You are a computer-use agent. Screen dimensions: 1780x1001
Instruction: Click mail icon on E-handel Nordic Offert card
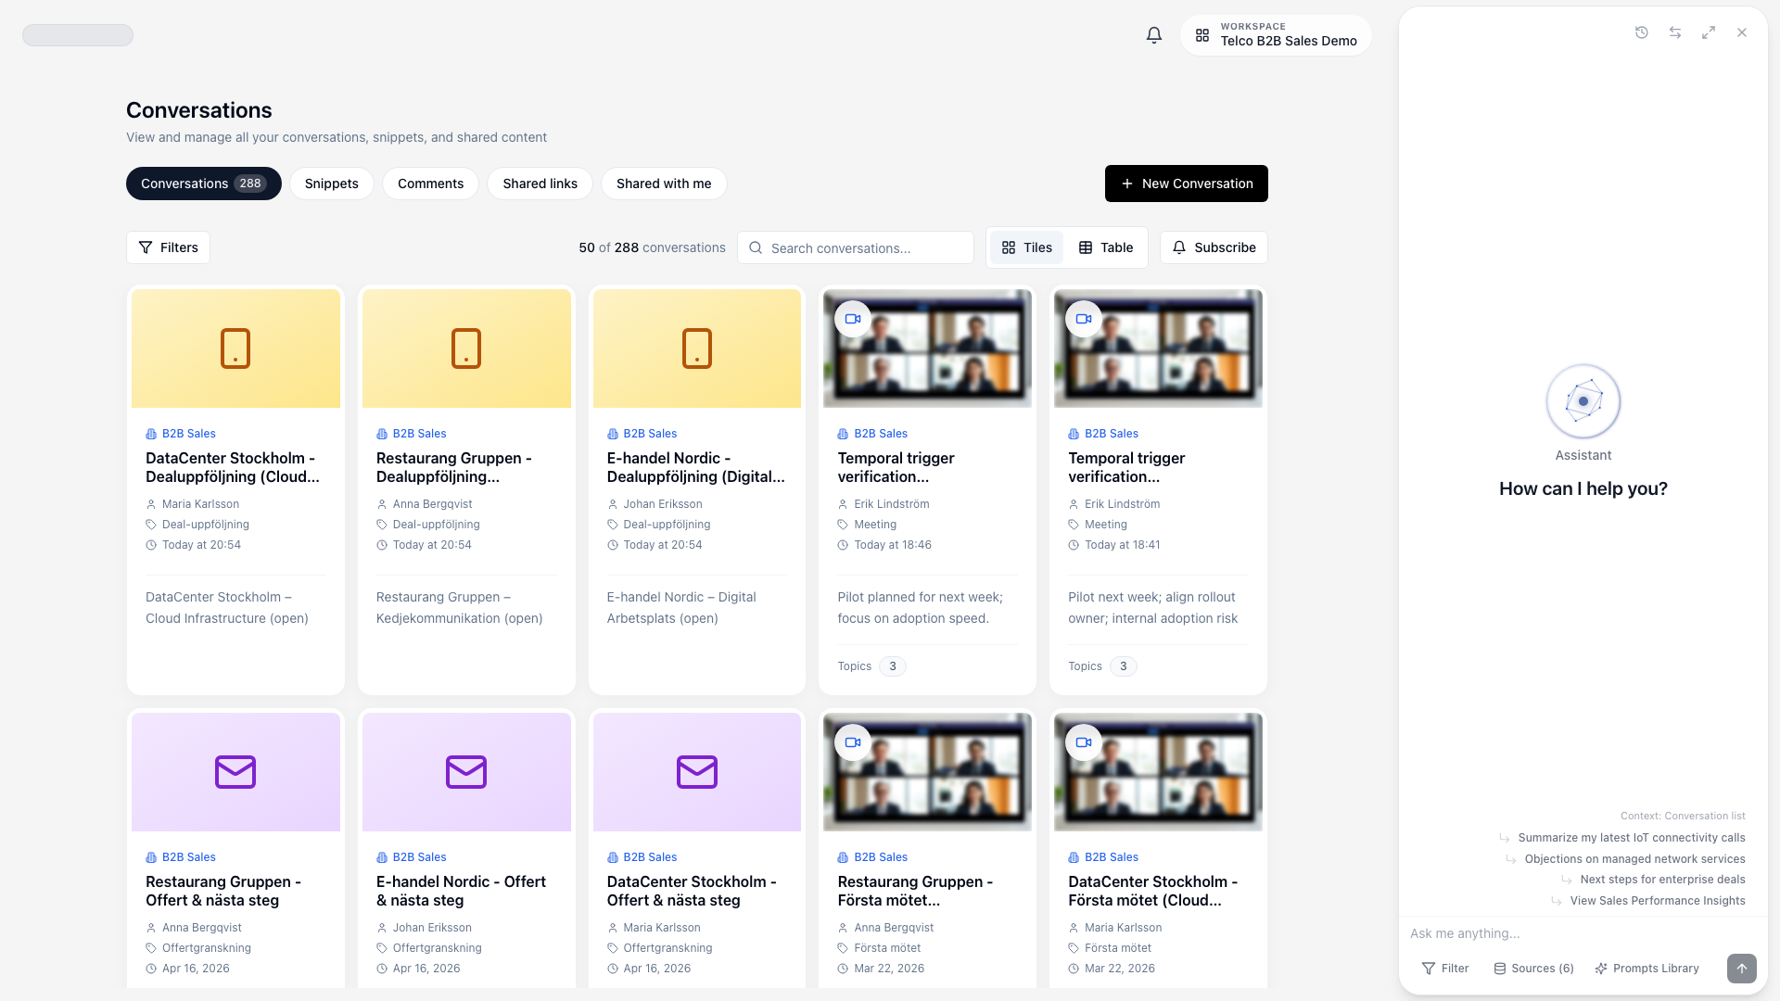tap(466, 772)
